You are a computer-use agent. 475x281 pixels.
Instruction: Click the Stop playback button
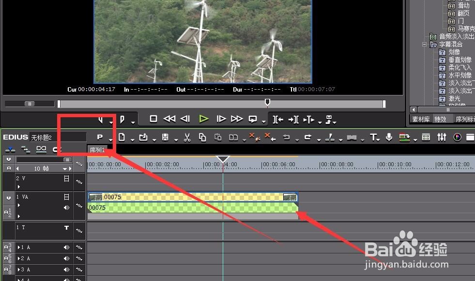pyautogui.click(x=153, y=119)
